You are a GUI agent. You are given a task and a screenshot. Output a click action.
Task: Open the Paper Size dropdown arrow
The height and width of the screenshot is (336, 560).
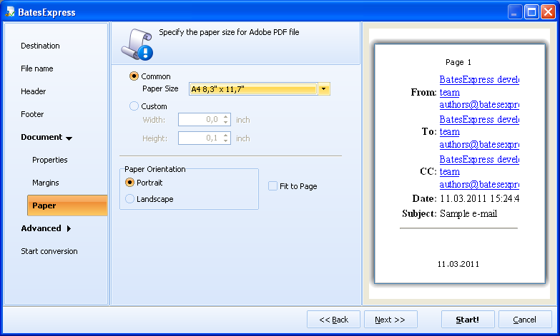323,88
